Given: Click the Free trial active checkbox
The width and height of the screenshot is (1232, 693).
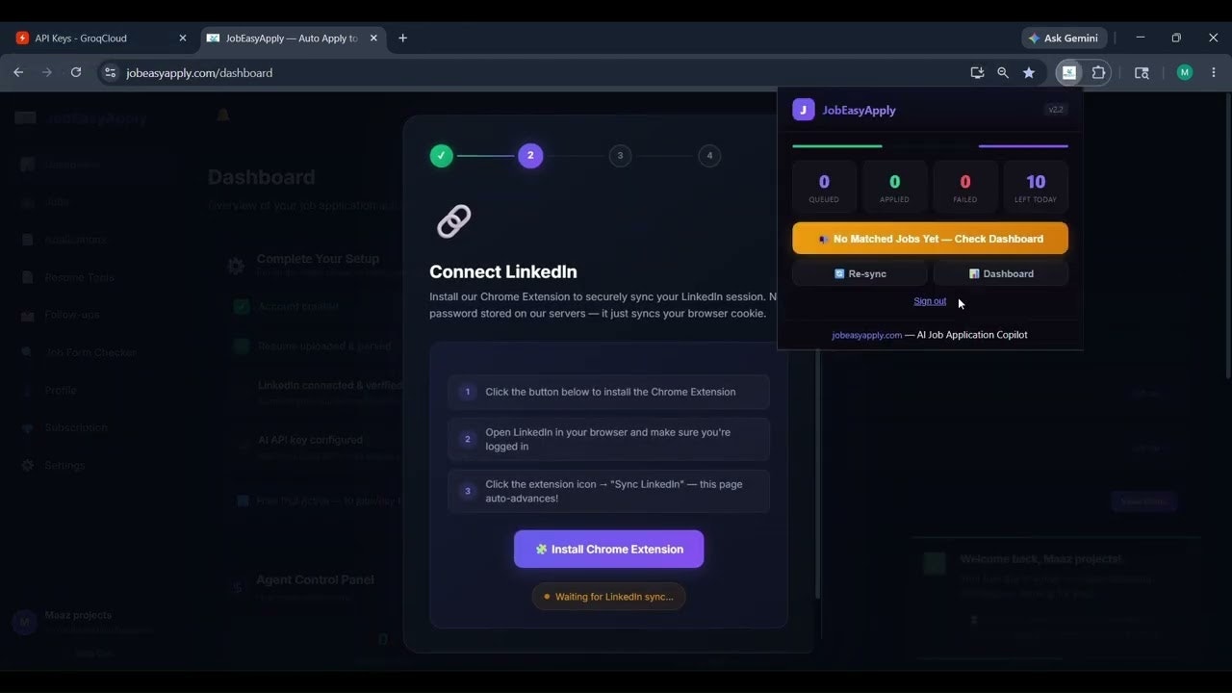Looking at the screenshot, I should (x=244, y=500).
